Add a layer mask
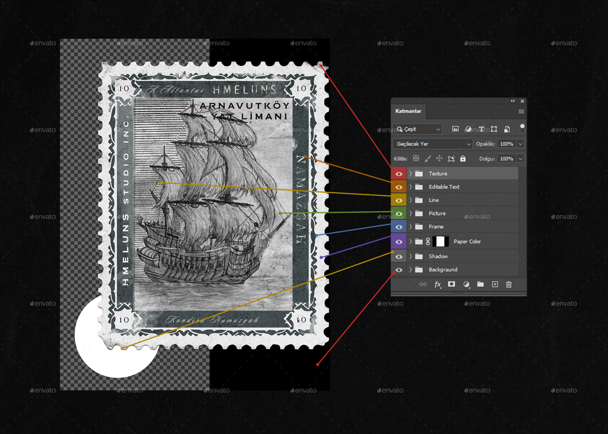 click(x=451, y=284)
